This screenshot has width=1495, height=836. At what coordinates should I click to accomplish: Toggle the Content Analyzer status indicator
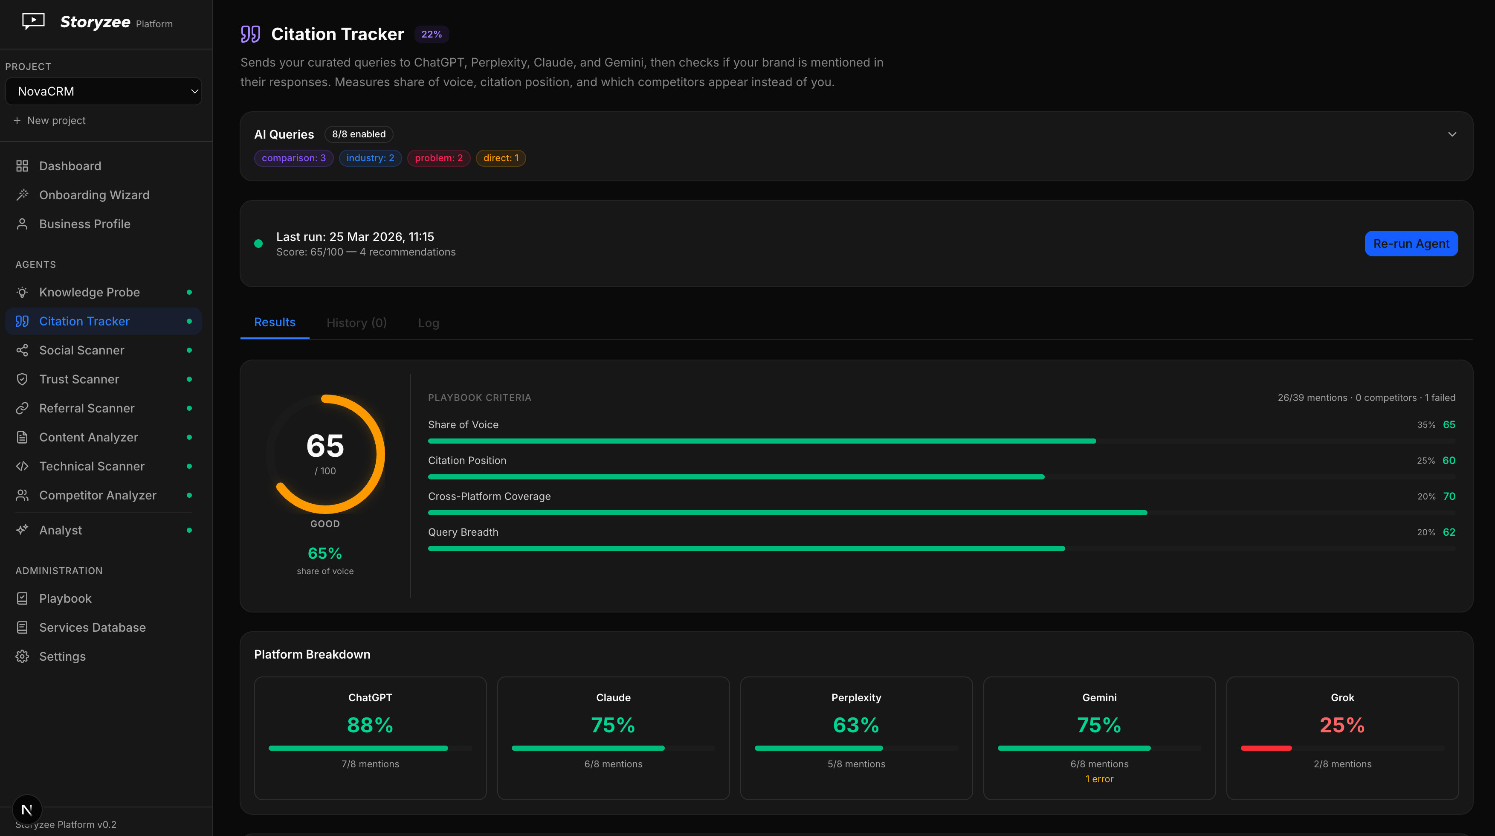pos(189,437)
